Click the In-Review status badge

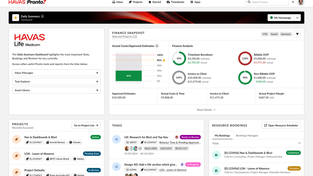coord(94,170)
